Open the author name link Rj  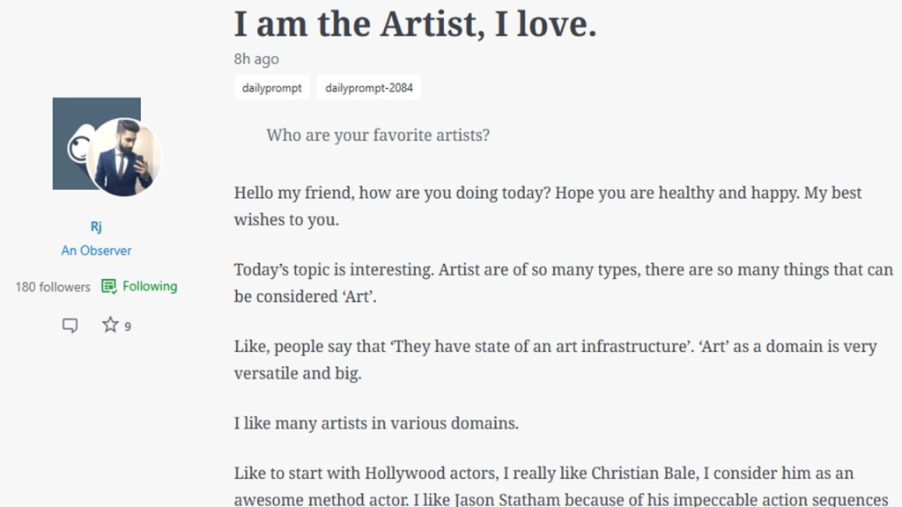click(x=96, y=227)
